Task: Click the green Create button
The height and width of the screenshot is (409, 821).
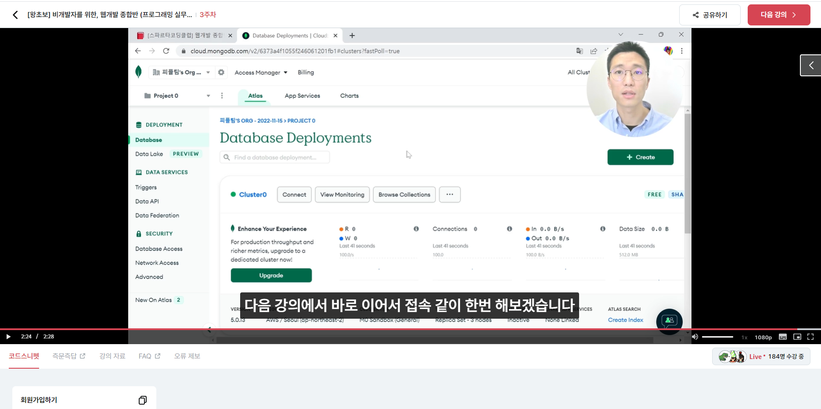Action: (x=640, y=157)
